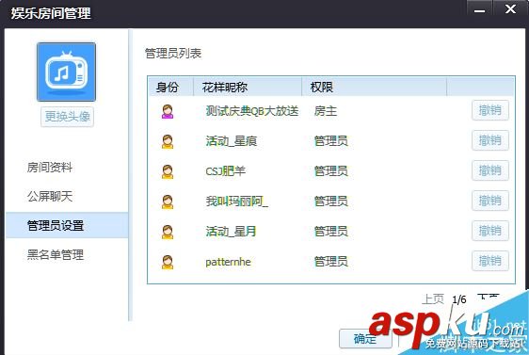
Task: Click the user icon for 活动_星月
Action: (168, 232)
